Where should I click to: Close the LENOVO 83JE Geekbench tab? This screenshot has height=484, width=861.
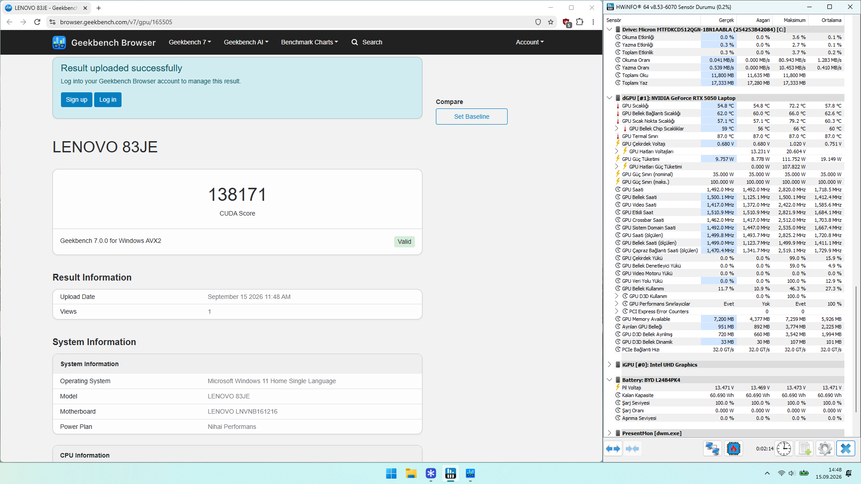click(x=85, y=8)
